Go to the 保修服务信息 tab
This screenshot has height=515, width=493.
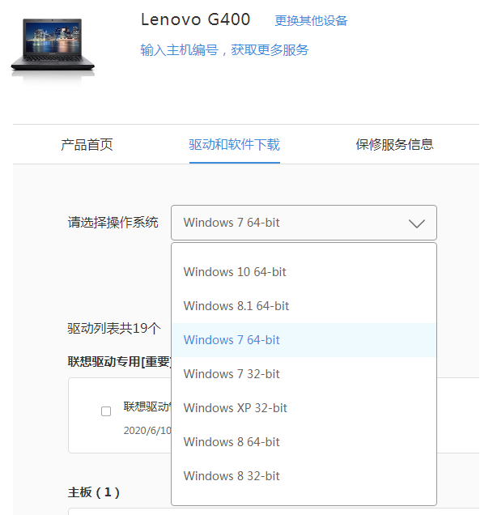tap(394, 145)
